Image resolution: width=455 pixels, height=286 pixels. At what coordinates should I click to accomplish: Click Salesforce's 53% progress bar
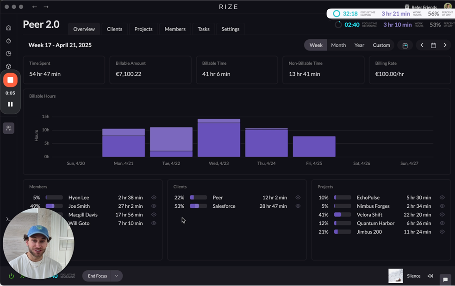[x=198, y=206]
